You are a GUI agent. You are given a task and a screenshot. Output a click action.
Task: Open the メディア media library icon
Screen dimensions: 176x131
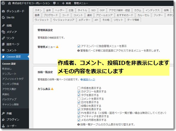(x=3, y=32)
